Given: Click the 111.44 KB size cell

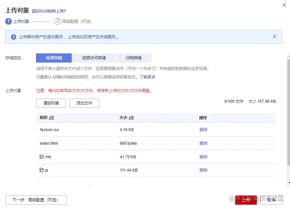Looking at the screenshot, I should click(129, 170).
